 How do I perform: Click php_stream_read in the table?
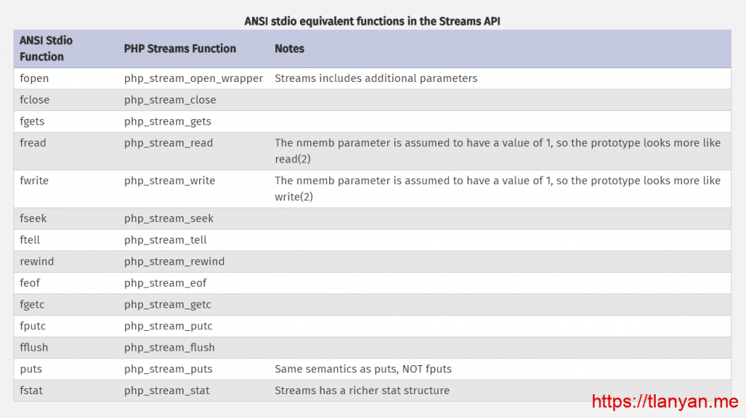point(169,143)
